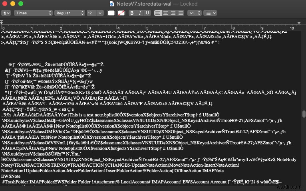
Task: Click the yellow minimize window button
Action: (x=13, y=4)
